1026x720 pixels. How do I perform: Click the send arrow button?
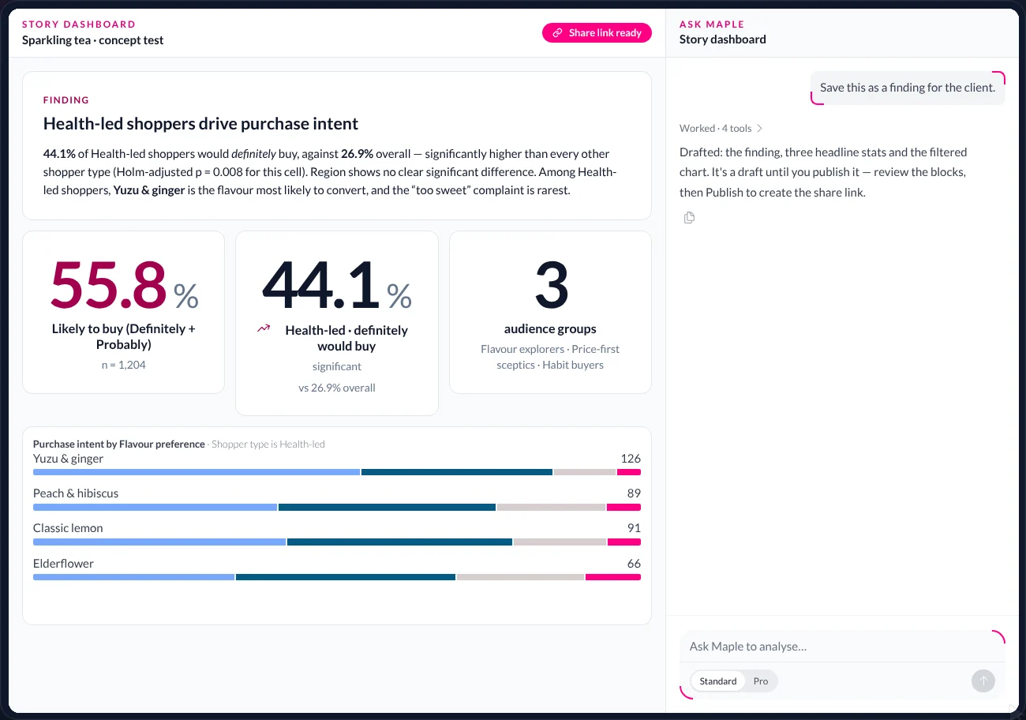point(983,681)
